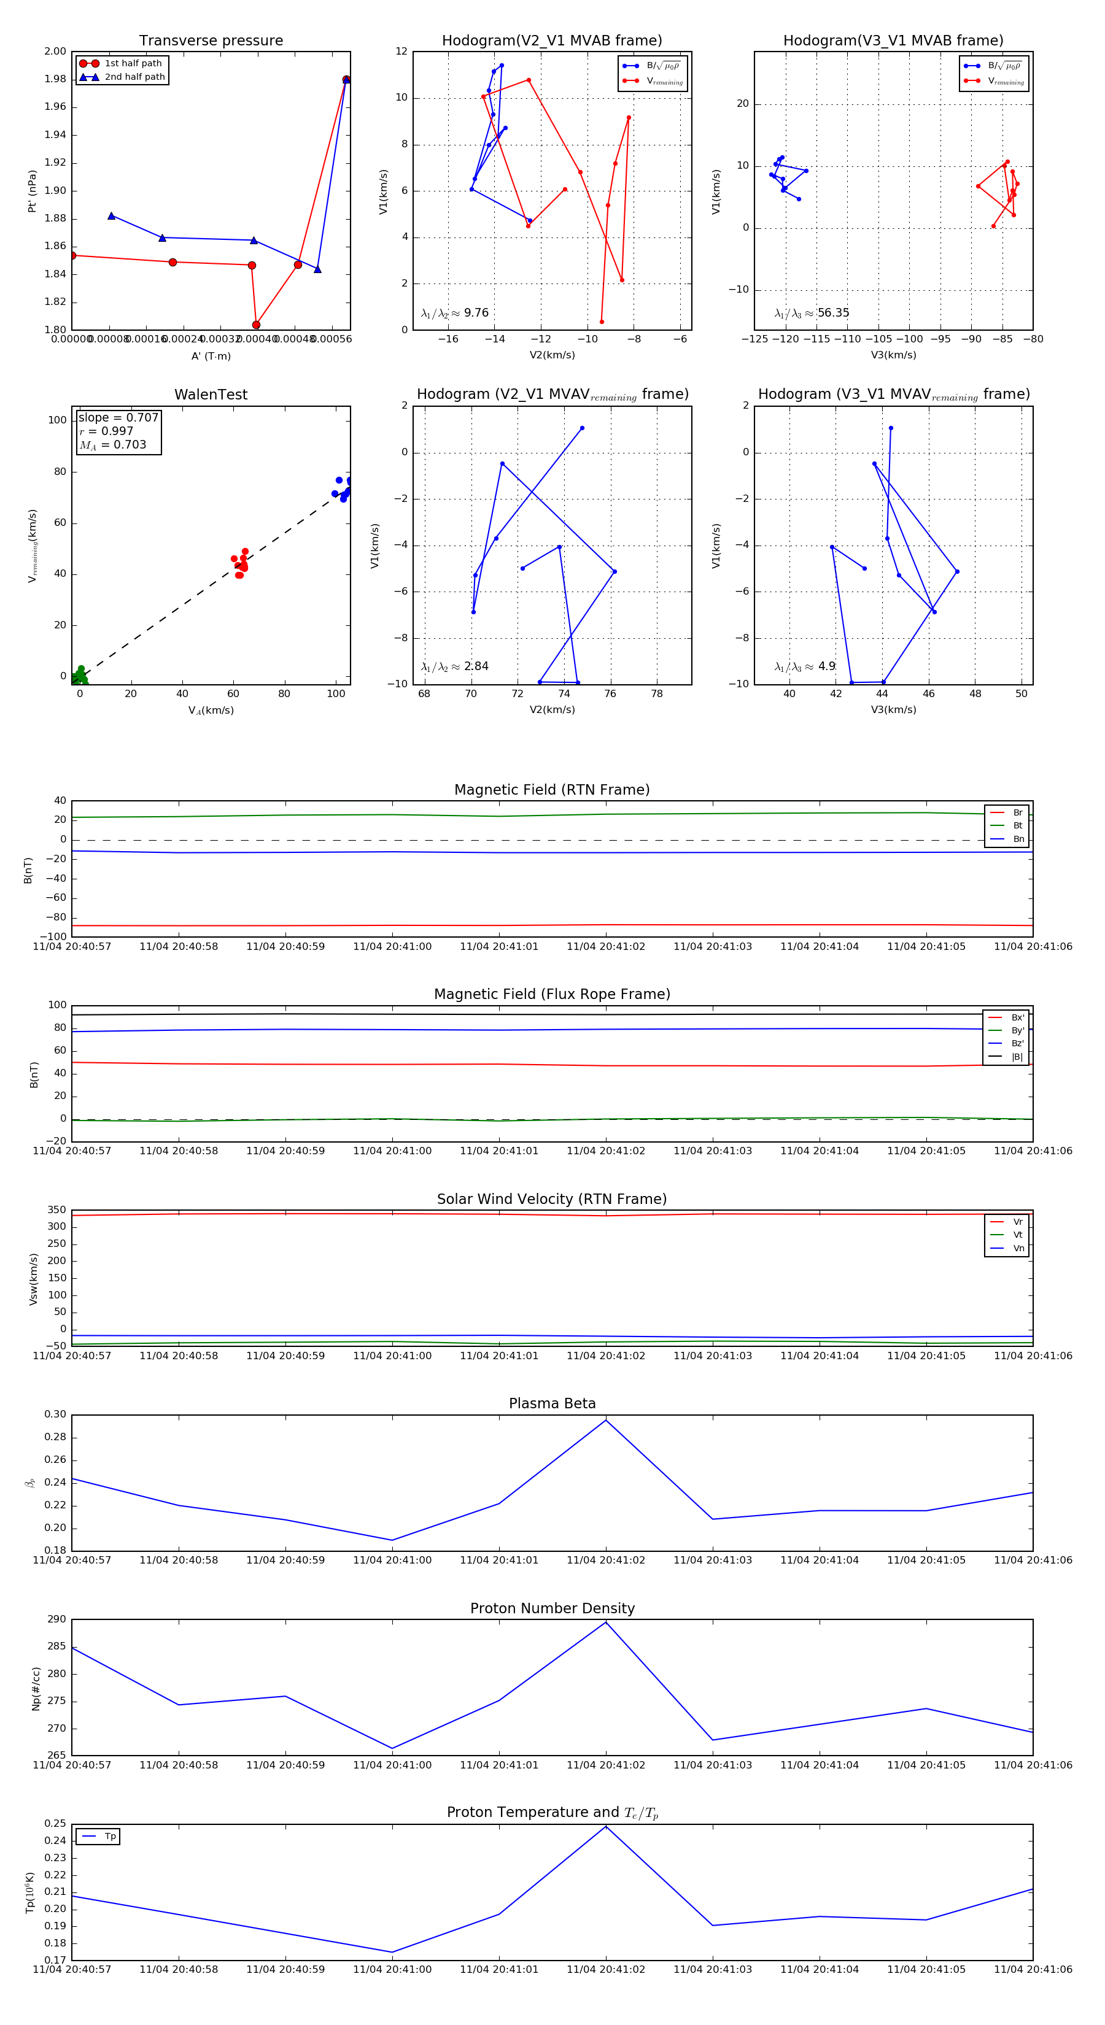The width and height of the screenshot is (1105, 2025).
Task: Click the Proton Number Density curve peak
Action: point(605,1622)
